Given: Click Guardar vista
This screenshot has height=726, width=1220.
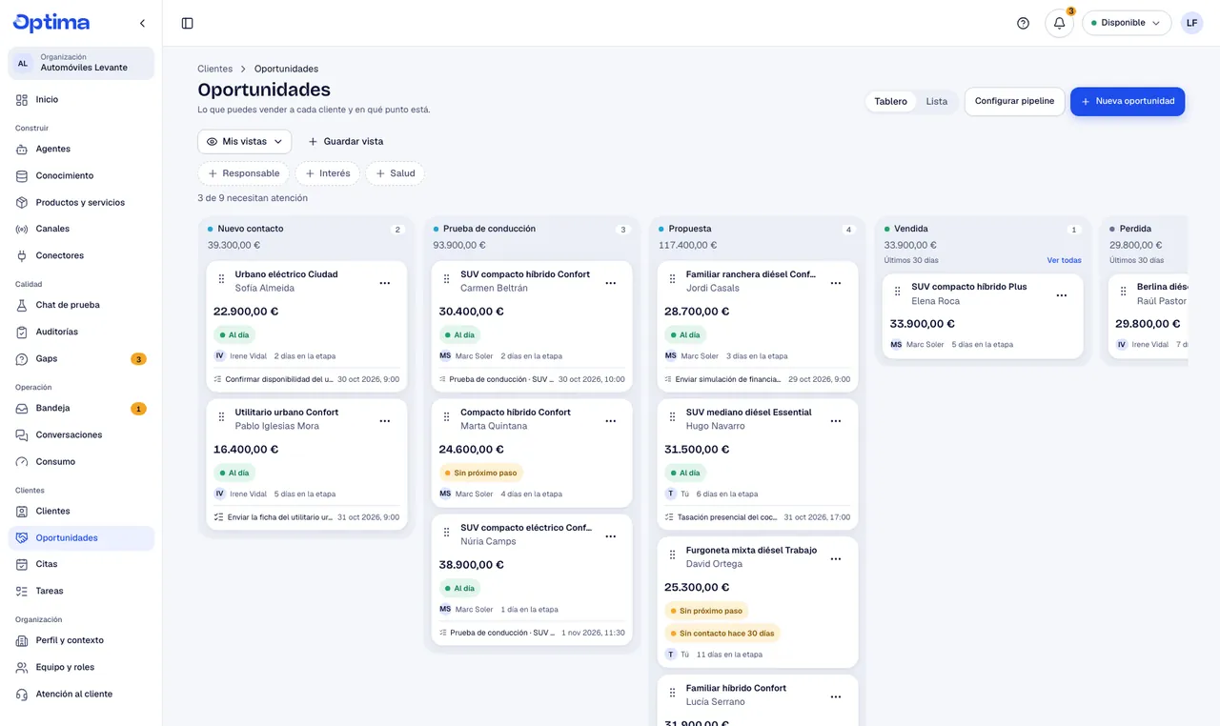Looking at the screenshot, I should pos(345,141).
